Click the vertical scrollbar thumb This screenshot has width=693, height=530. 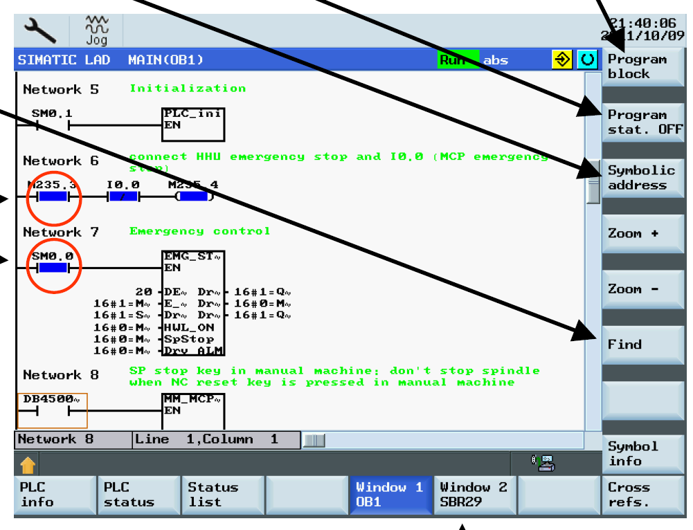[x=593, y=181]
